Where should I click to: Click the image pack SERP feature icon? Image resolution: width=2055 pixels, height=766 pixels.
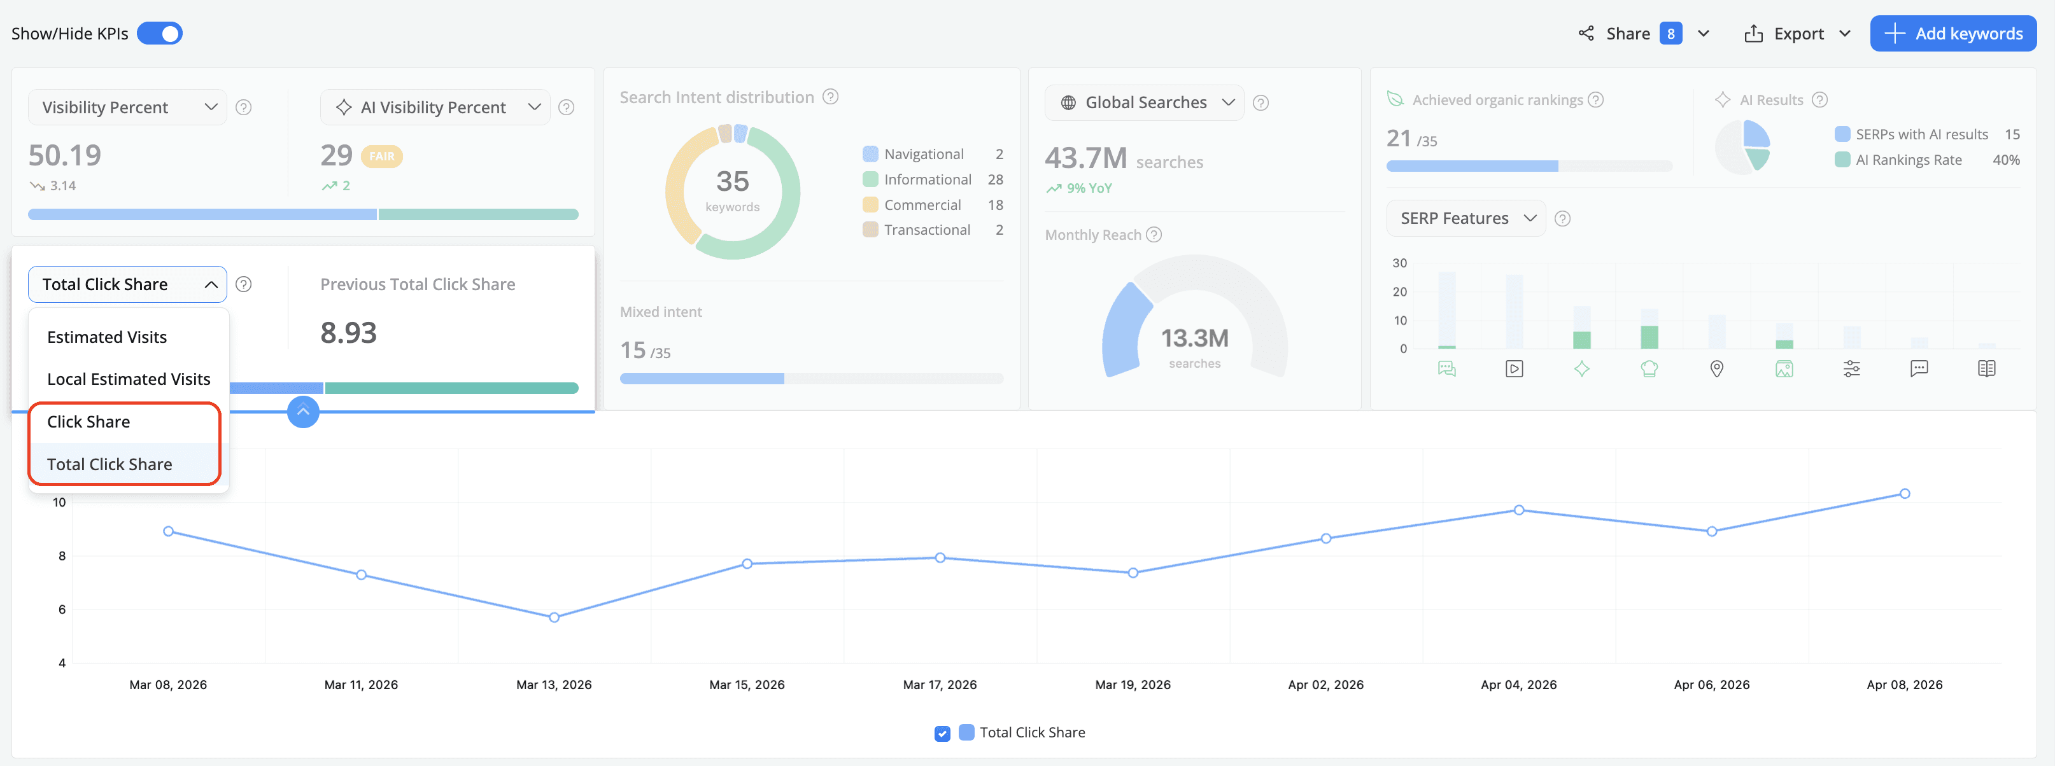1785,368
